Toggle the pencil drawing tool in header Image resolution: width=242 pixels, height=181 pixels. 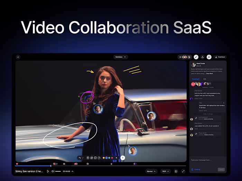coord(196,57)
